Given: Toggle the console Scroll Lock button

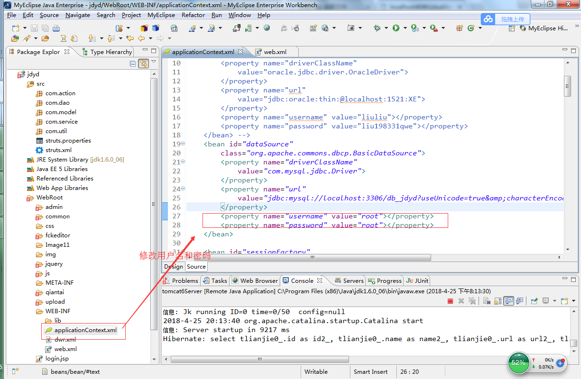Looking at the screenshot, I should 498,301.
